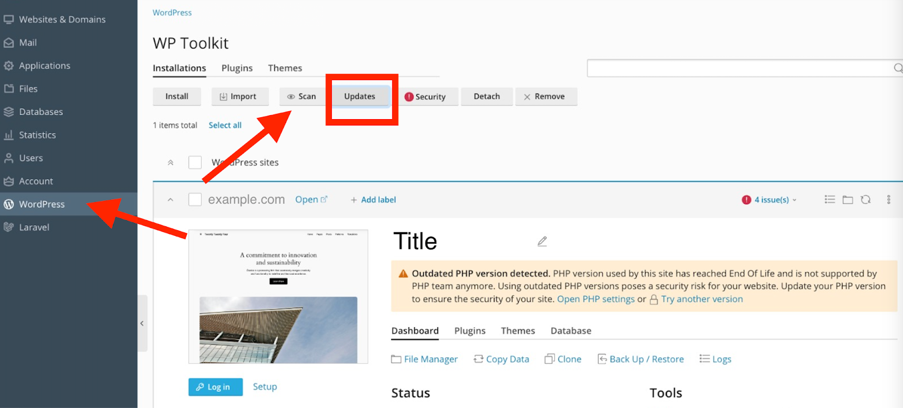Click Open PHP settings link
903x408 pixels.
coord(596,299)
